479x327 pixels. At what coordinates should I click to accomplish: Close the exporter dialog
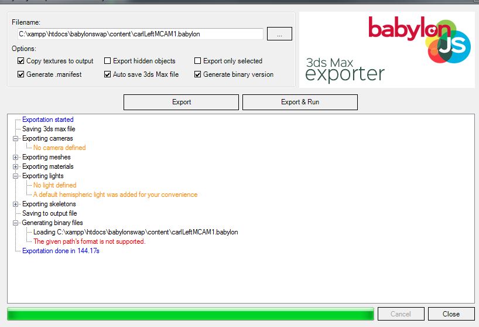pos(451,314)
